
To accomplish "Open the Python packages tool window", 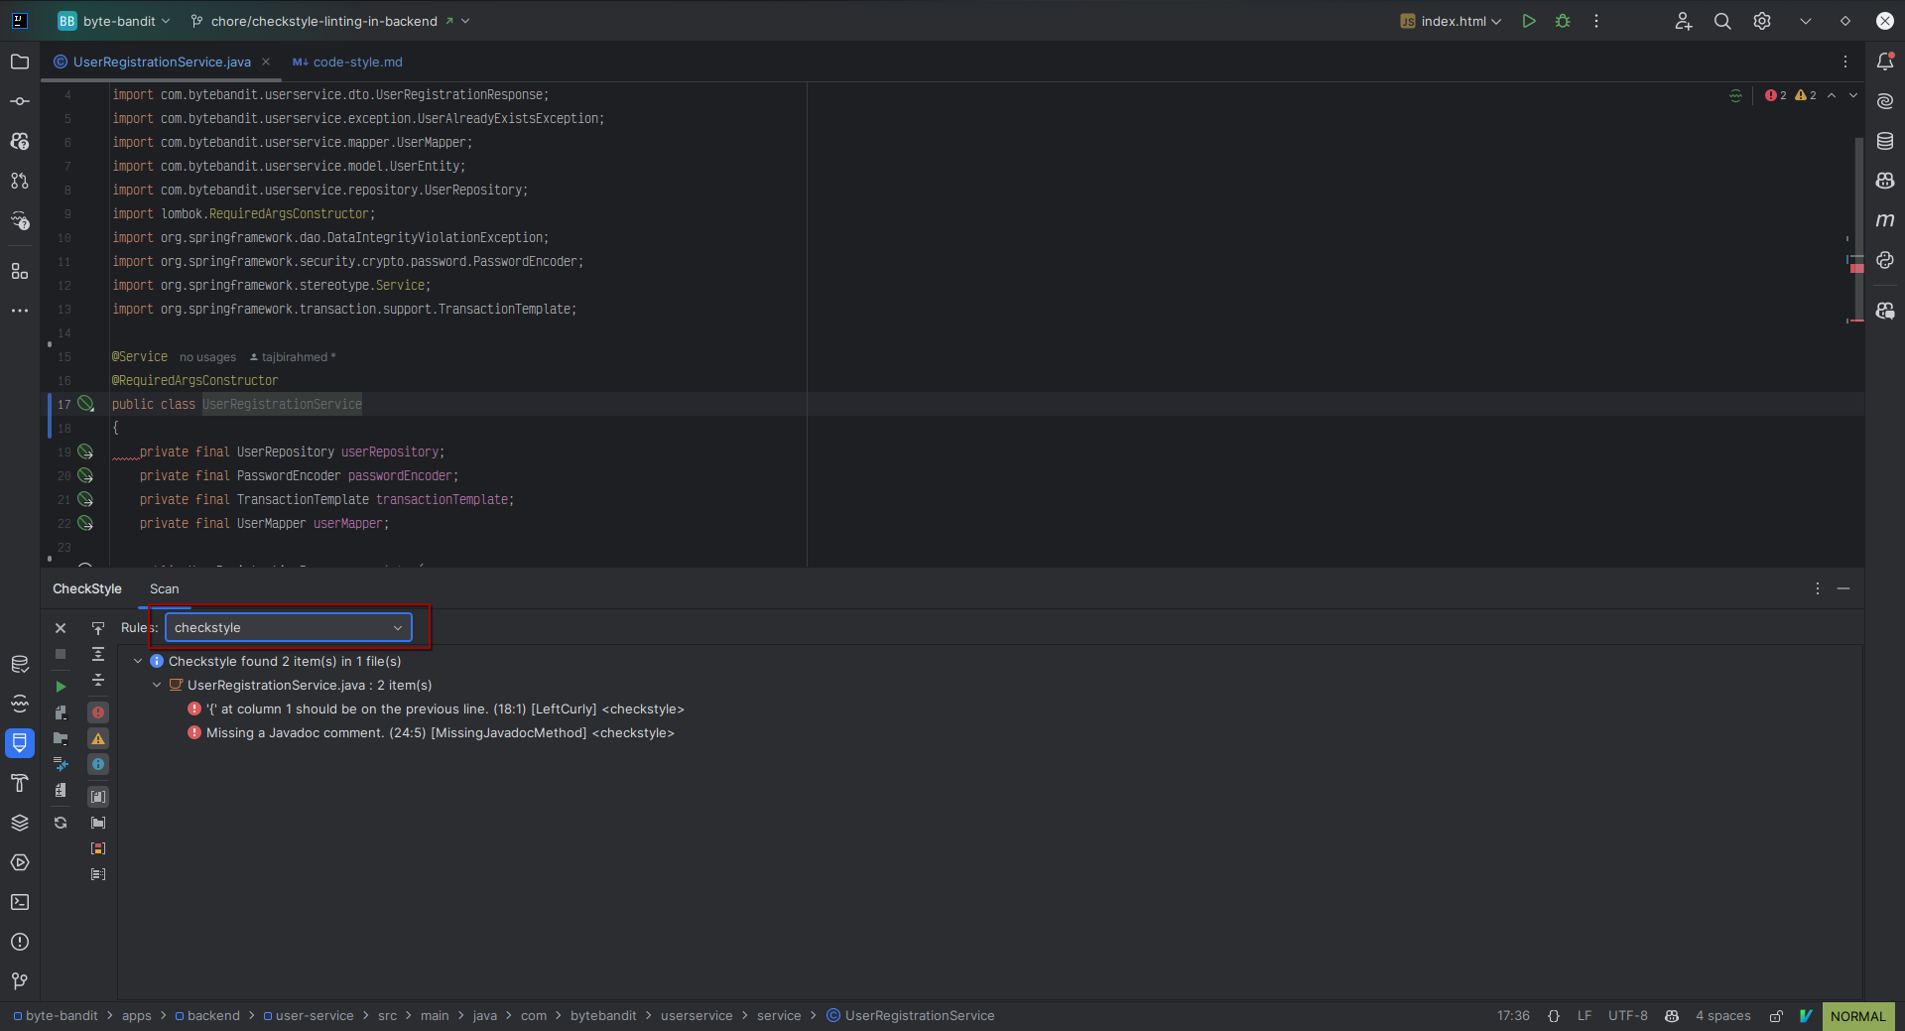I will [1885, 260].
